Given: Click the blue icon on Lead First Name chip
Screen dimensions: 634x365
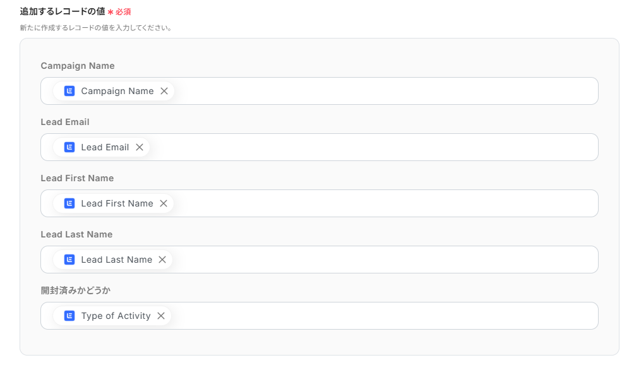Looking at the screenshot, I should [69, 203].
